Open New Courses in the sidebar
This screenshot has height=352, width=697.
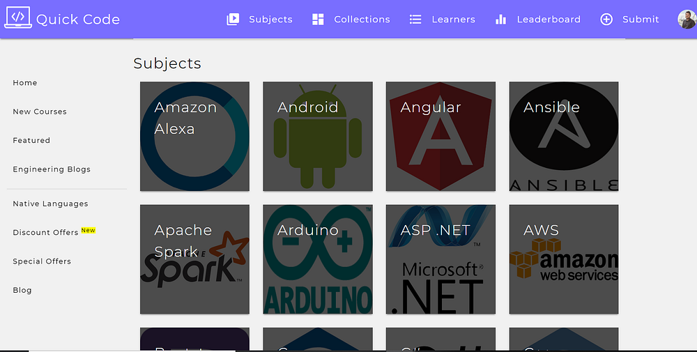click(40, 112)
